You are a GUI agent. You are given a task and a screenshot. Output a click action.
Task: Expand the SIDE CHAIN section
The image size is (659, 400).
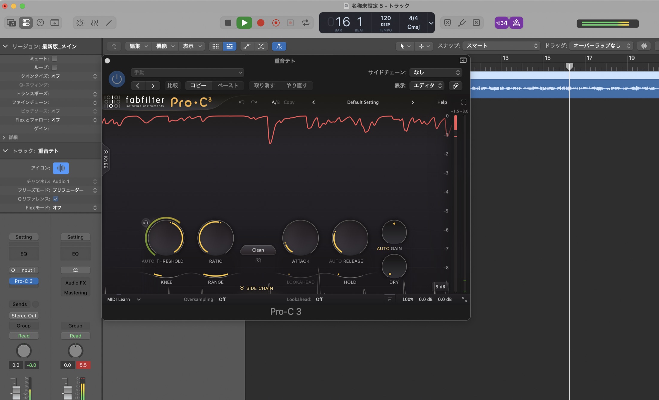256,288
